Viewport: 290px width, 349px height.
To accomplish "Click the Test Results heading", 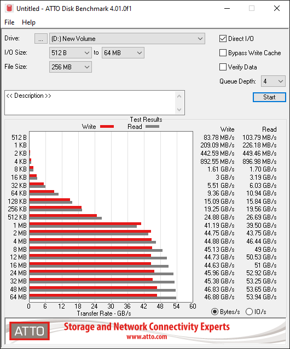I will click(146, 120).
